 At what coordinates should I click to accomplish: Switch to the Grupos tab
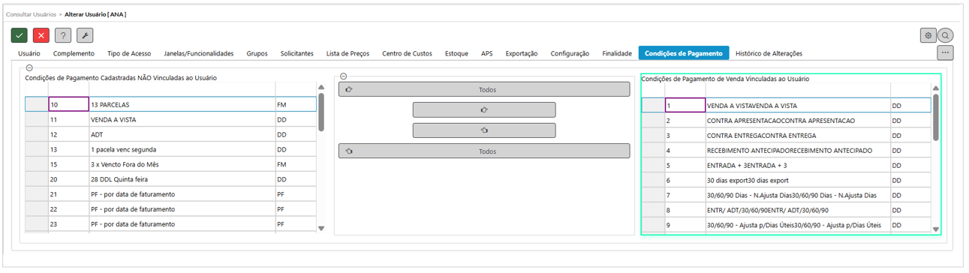[257, 53]
